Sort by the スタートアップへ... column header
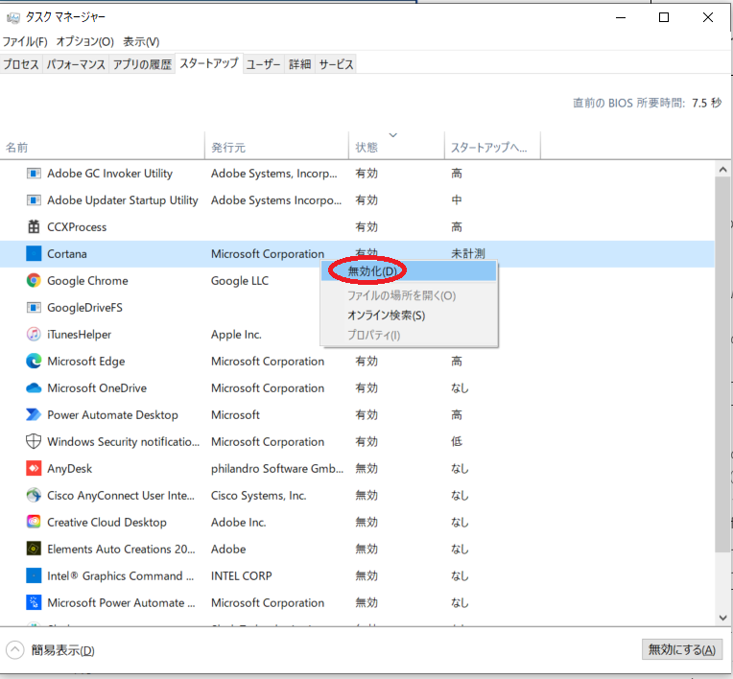Screen dimensions: 733x679 [493, 147]
